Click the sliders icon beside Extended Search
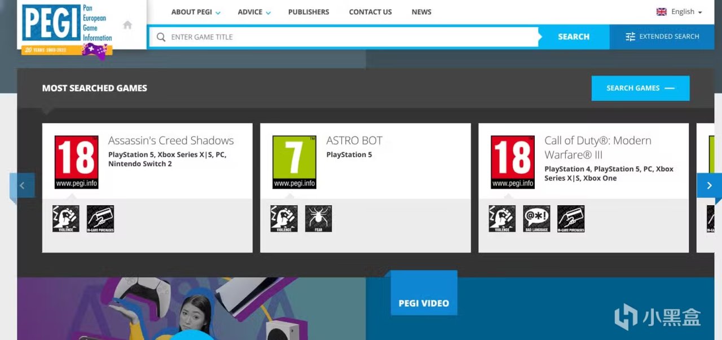This screenshot has height=340, width=722. click(x=631, y=37)
